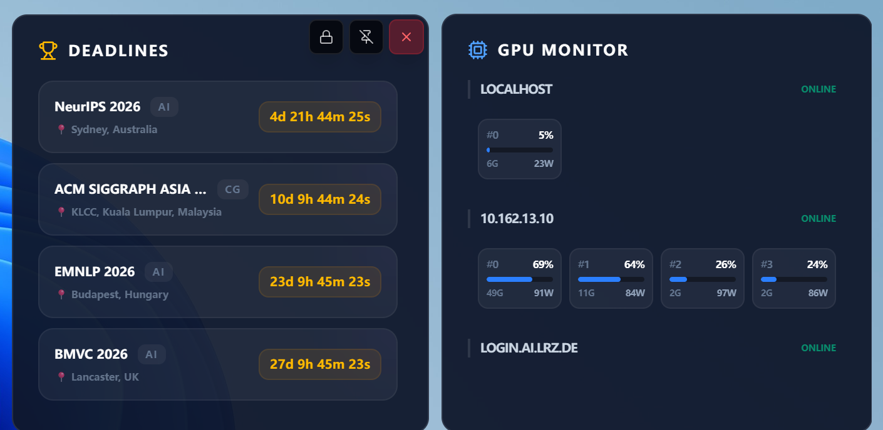Click the 91W power reading
Image resolution: width=883 pixels, height=430 pixels.
(544, 293)
